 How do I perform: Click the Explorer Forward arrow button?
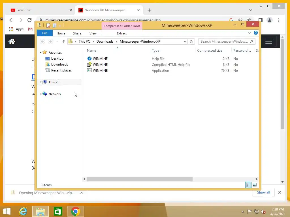tap(50, 42)
